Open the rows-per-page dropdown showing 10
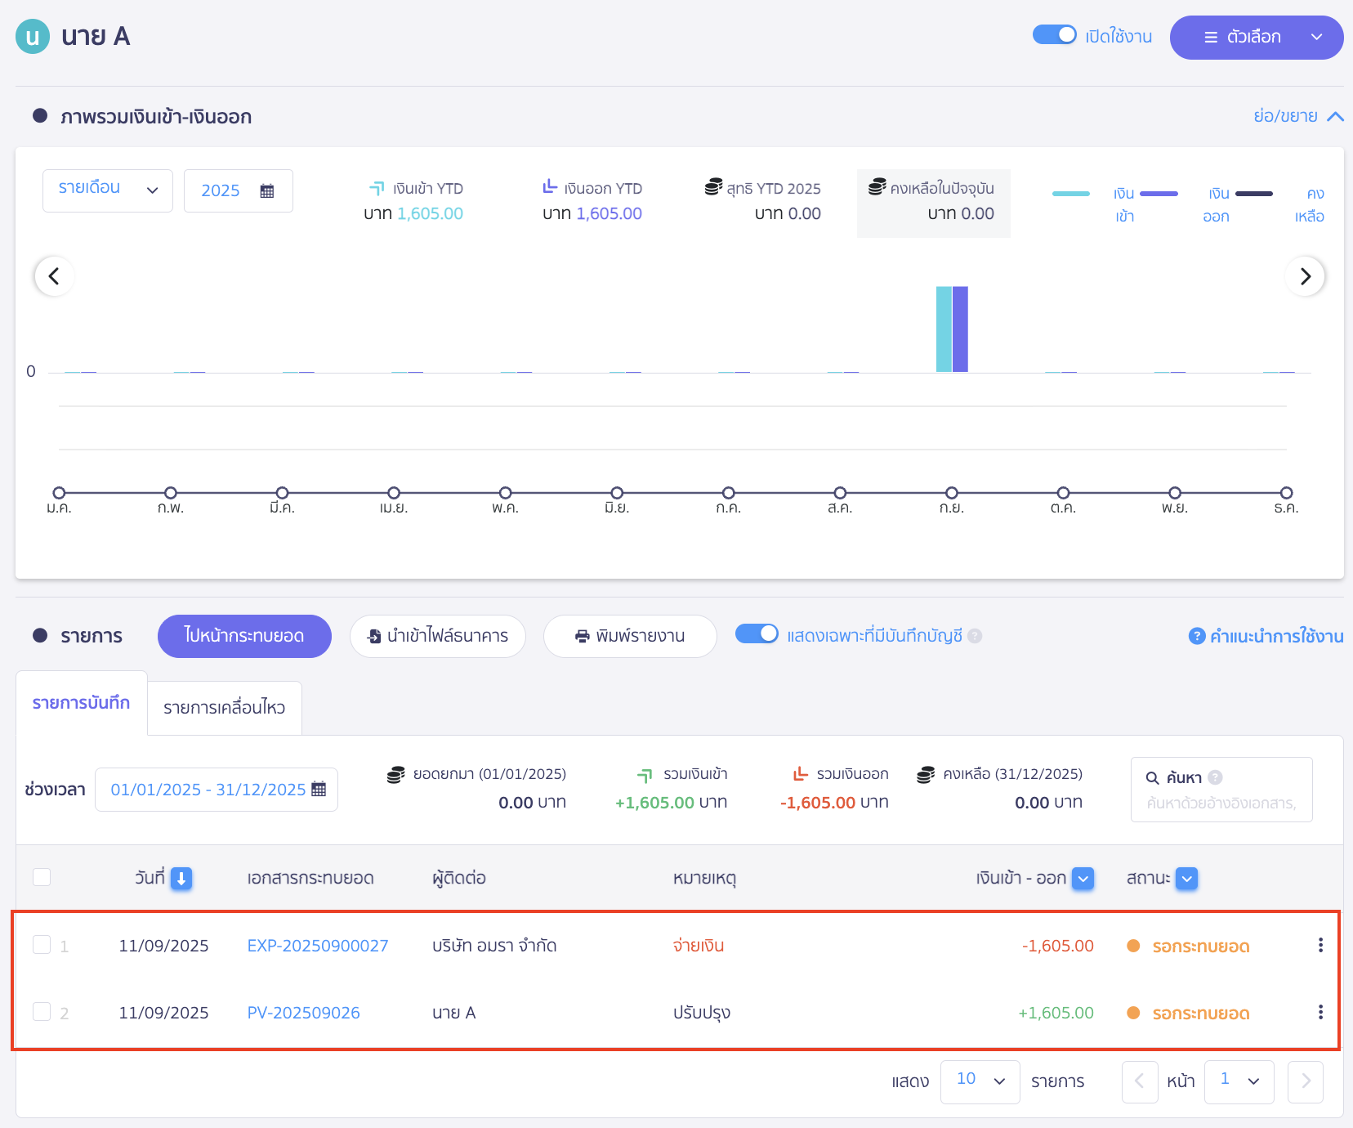This screenshot has height=1128, width=1353. coord(980,1081)
